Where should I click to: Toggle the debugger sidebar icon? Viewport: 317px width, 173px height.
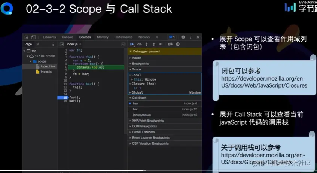124,44
